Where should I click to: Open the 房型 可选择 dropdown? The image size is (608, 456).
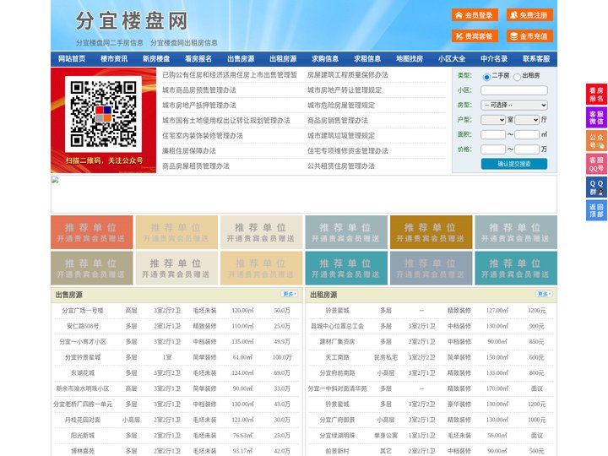click(514, 105)
